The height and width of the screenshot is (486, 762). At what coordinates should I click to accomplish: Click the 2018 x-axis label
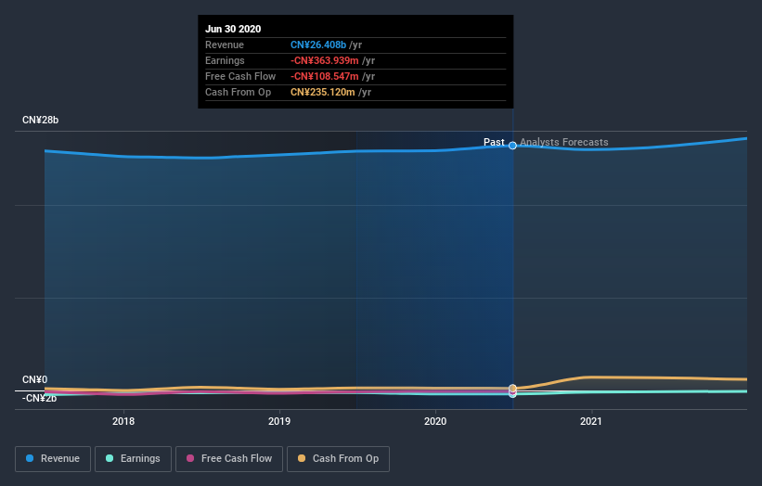[123, 421]
